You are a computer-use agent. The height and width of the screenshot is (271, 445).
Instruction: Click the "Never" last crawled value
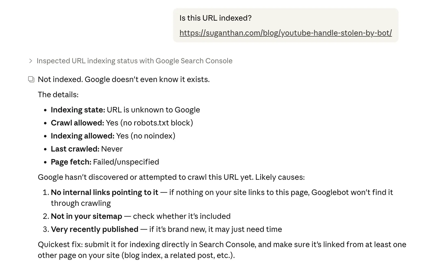tap(112, 149)
